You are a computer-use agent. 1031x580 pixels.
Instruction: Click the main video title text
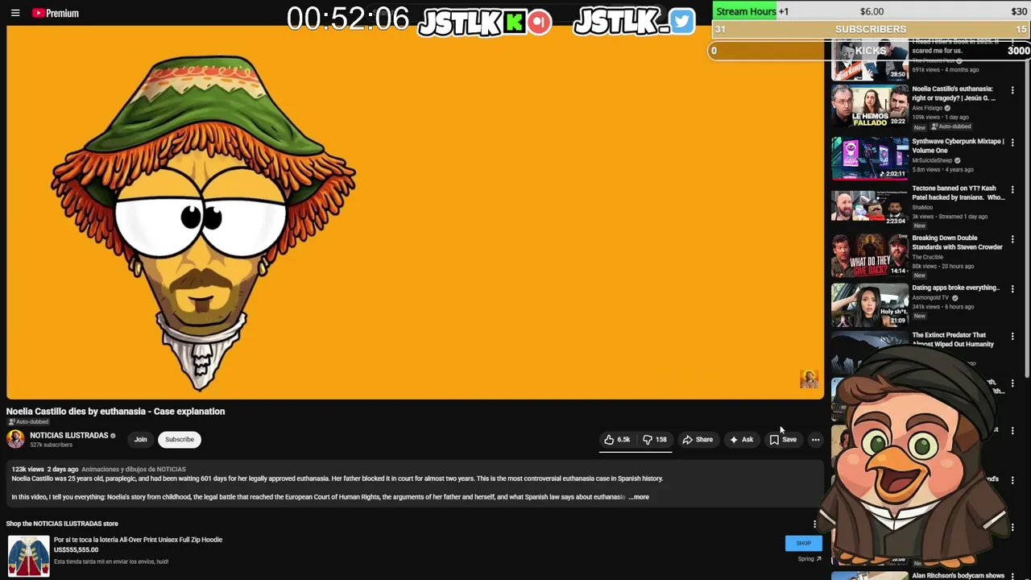116,412
